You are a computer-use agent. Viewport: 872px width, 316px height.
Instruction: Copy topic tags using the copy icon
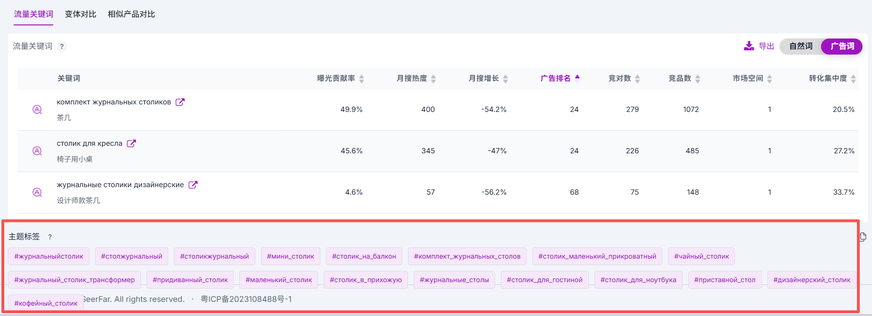click(x=862, y=237)
